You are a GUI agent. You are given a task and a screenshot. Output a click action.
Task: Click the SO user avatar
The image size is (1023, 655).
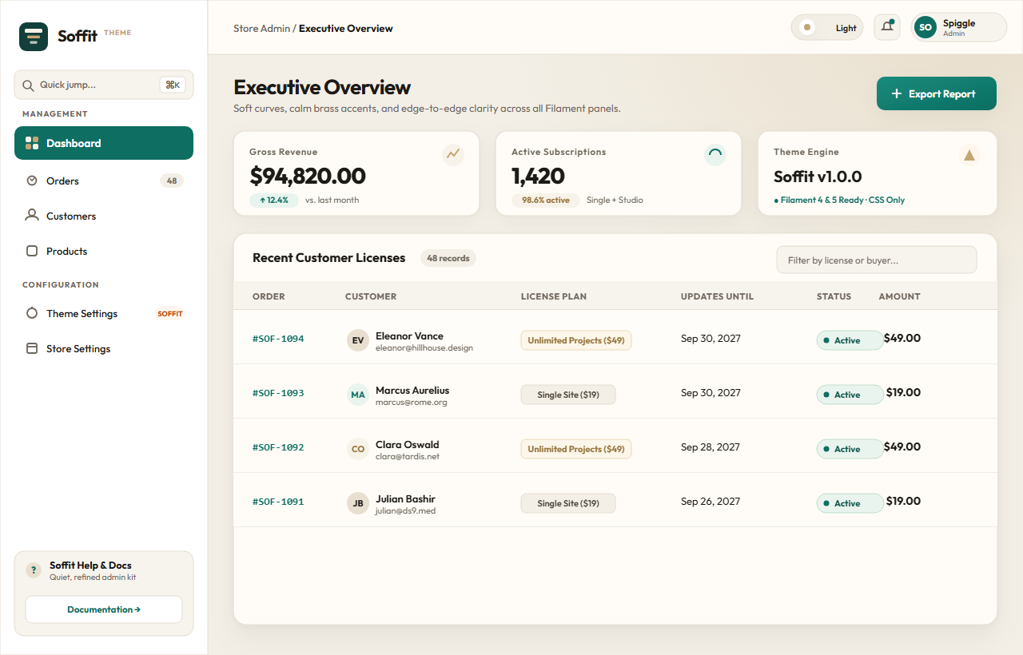pyautogui.click(x=925, y=27)
